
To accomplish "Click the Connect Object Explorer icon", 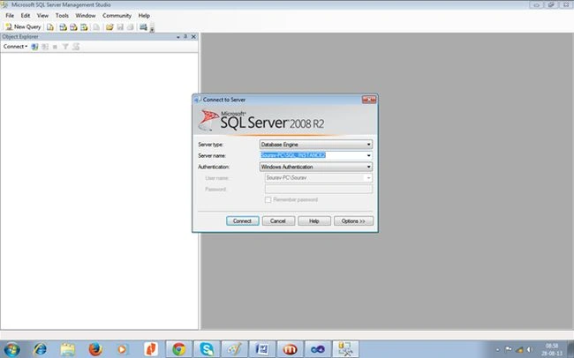I will 34,47.
